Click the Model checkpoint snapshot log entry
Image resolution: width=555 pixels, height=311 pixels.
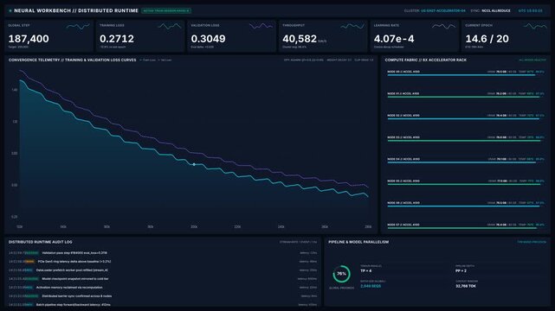click(x=163, y=279)
